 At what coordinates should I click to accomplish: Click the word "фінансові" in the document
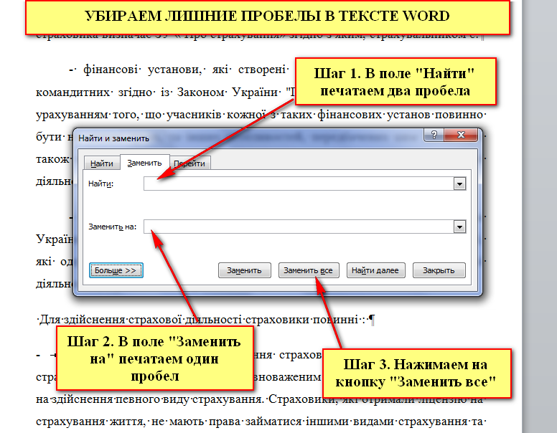click(110, 70)
